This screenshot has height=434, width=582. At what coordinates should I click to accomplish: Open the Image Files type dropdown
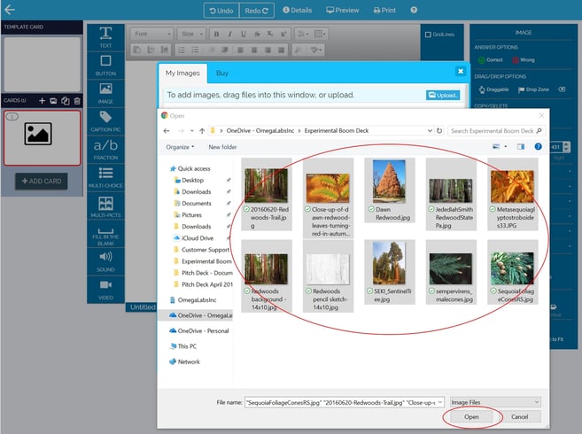(495, 402)
